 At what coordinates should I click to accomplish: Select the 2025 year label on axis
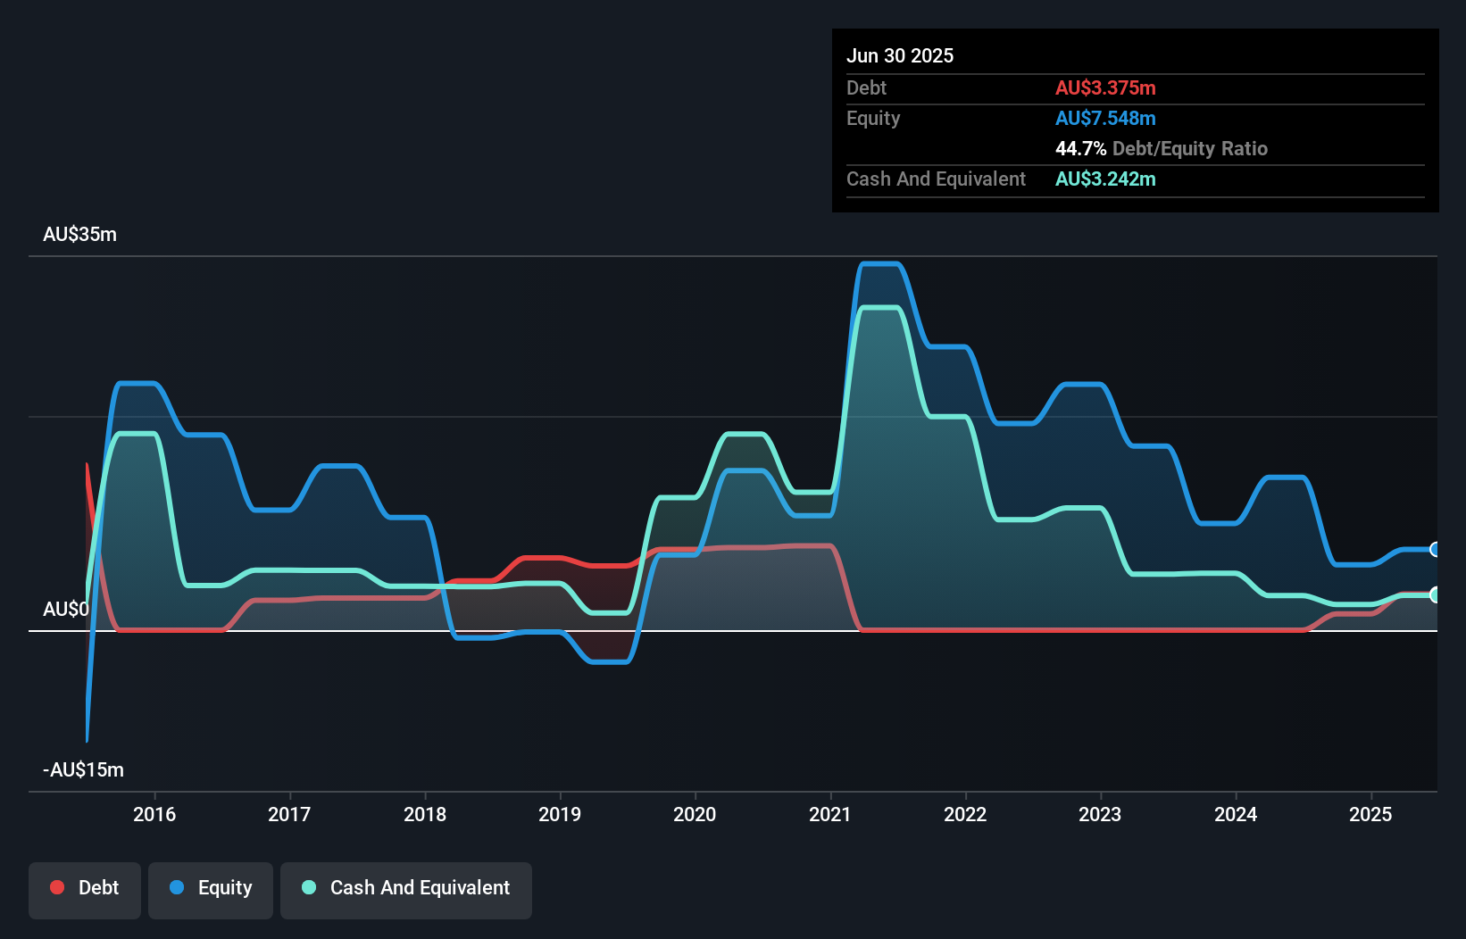(x=1371, y=814)
